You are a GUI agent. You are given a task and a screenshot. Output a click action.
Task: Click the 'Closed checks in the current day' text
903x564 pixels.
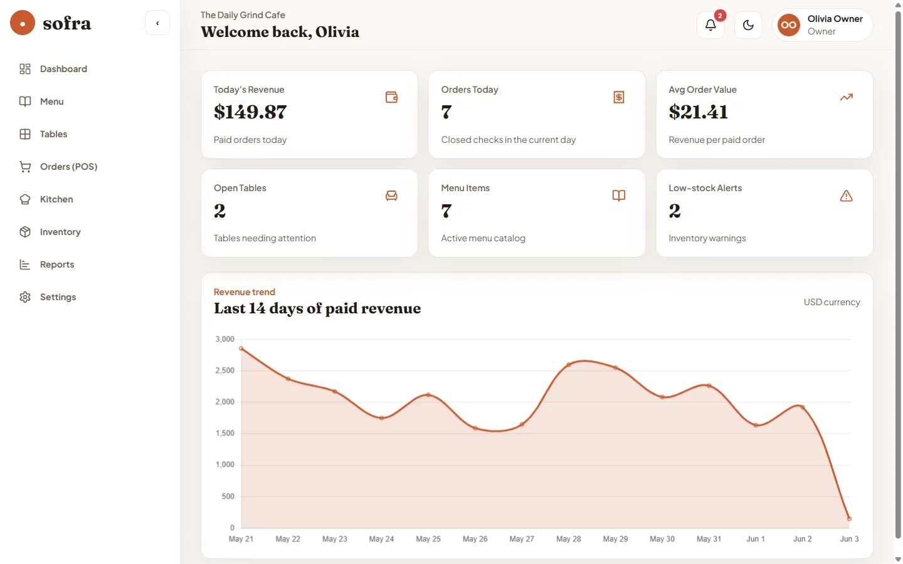[509, 140]
